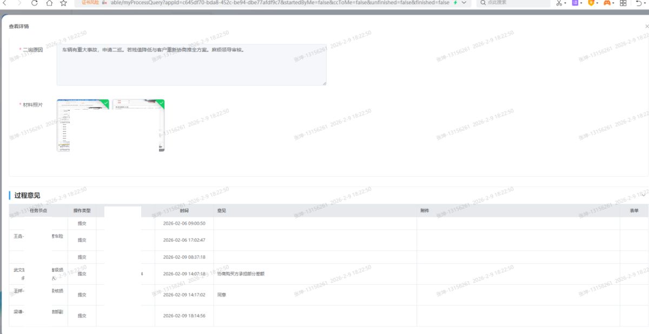Reload the page with refresh icon

(35, 3)
